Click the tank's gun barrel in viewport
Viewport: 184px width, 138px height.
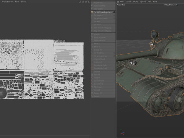tap(137, 55)
